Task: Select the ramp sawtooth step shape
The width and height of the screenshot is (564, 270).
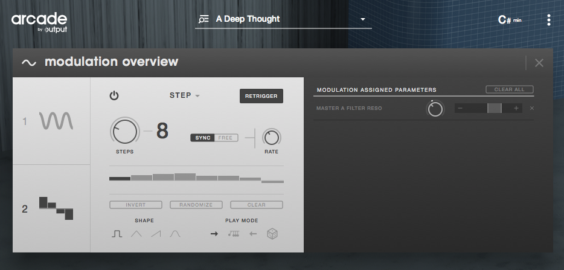Action: 156,234
